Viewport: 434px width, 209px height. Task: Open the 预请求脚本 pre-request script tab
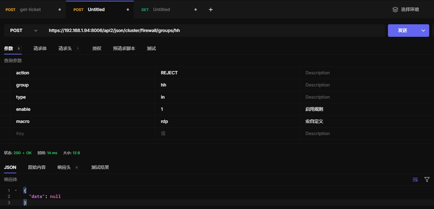[124, 49]
